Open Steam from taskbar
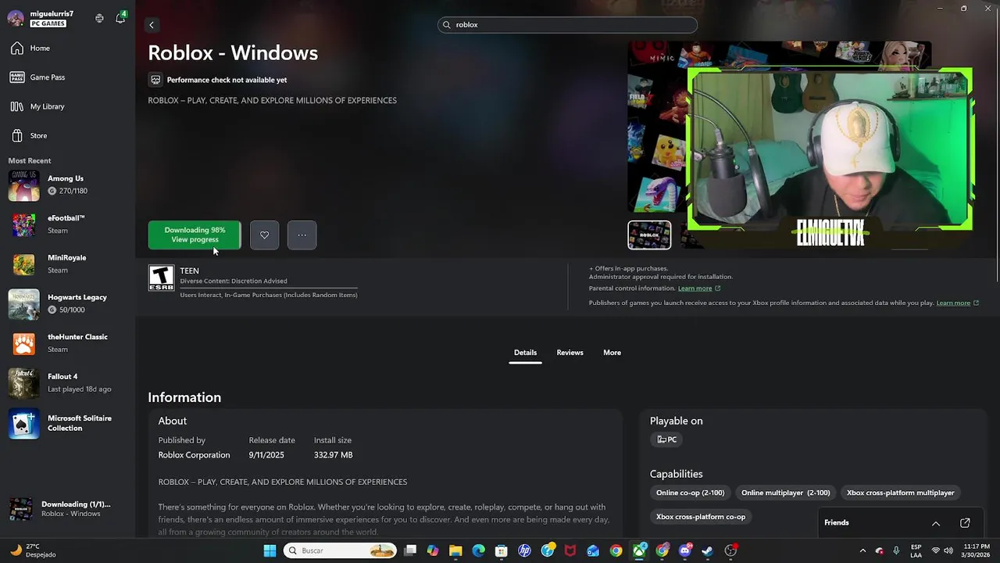 (708, 550)
